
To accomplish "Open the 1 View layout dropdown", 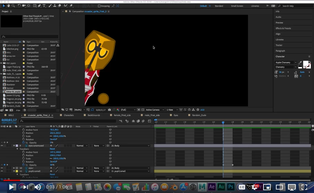I will click(172, 110).
